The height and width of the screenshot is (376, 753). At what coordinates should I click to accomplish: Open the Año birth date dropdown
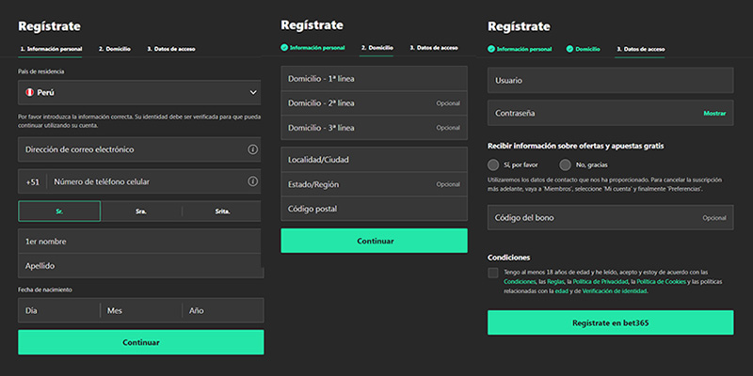223,310
